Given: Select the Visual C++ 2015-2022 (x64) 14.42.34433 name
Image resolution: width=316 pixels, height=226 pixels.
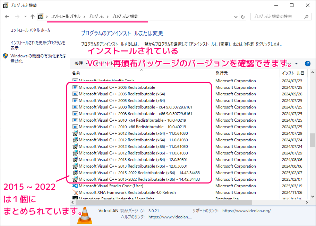Looking at the screenshot, I should click(139, 173).
